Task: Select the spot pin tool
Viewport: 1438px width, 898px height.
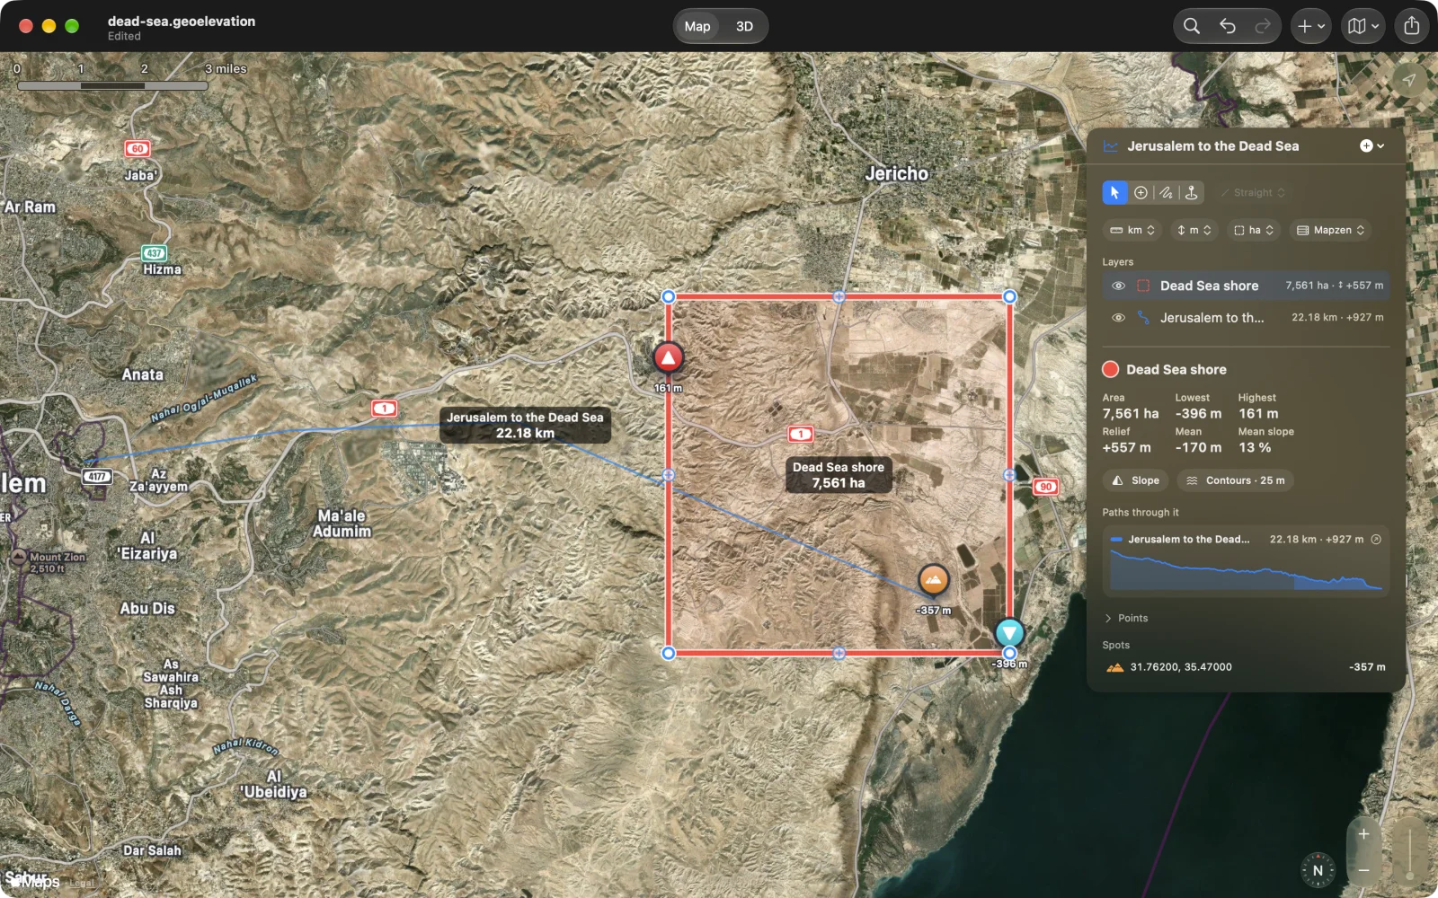Action: [x=1191, y=192]
